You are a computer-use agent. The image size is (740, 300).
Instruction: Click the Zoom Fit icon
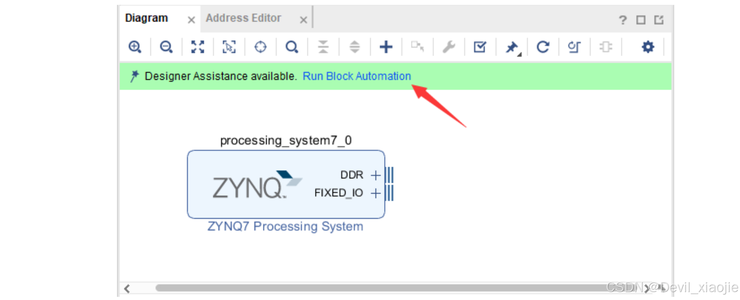click(198, 47)
